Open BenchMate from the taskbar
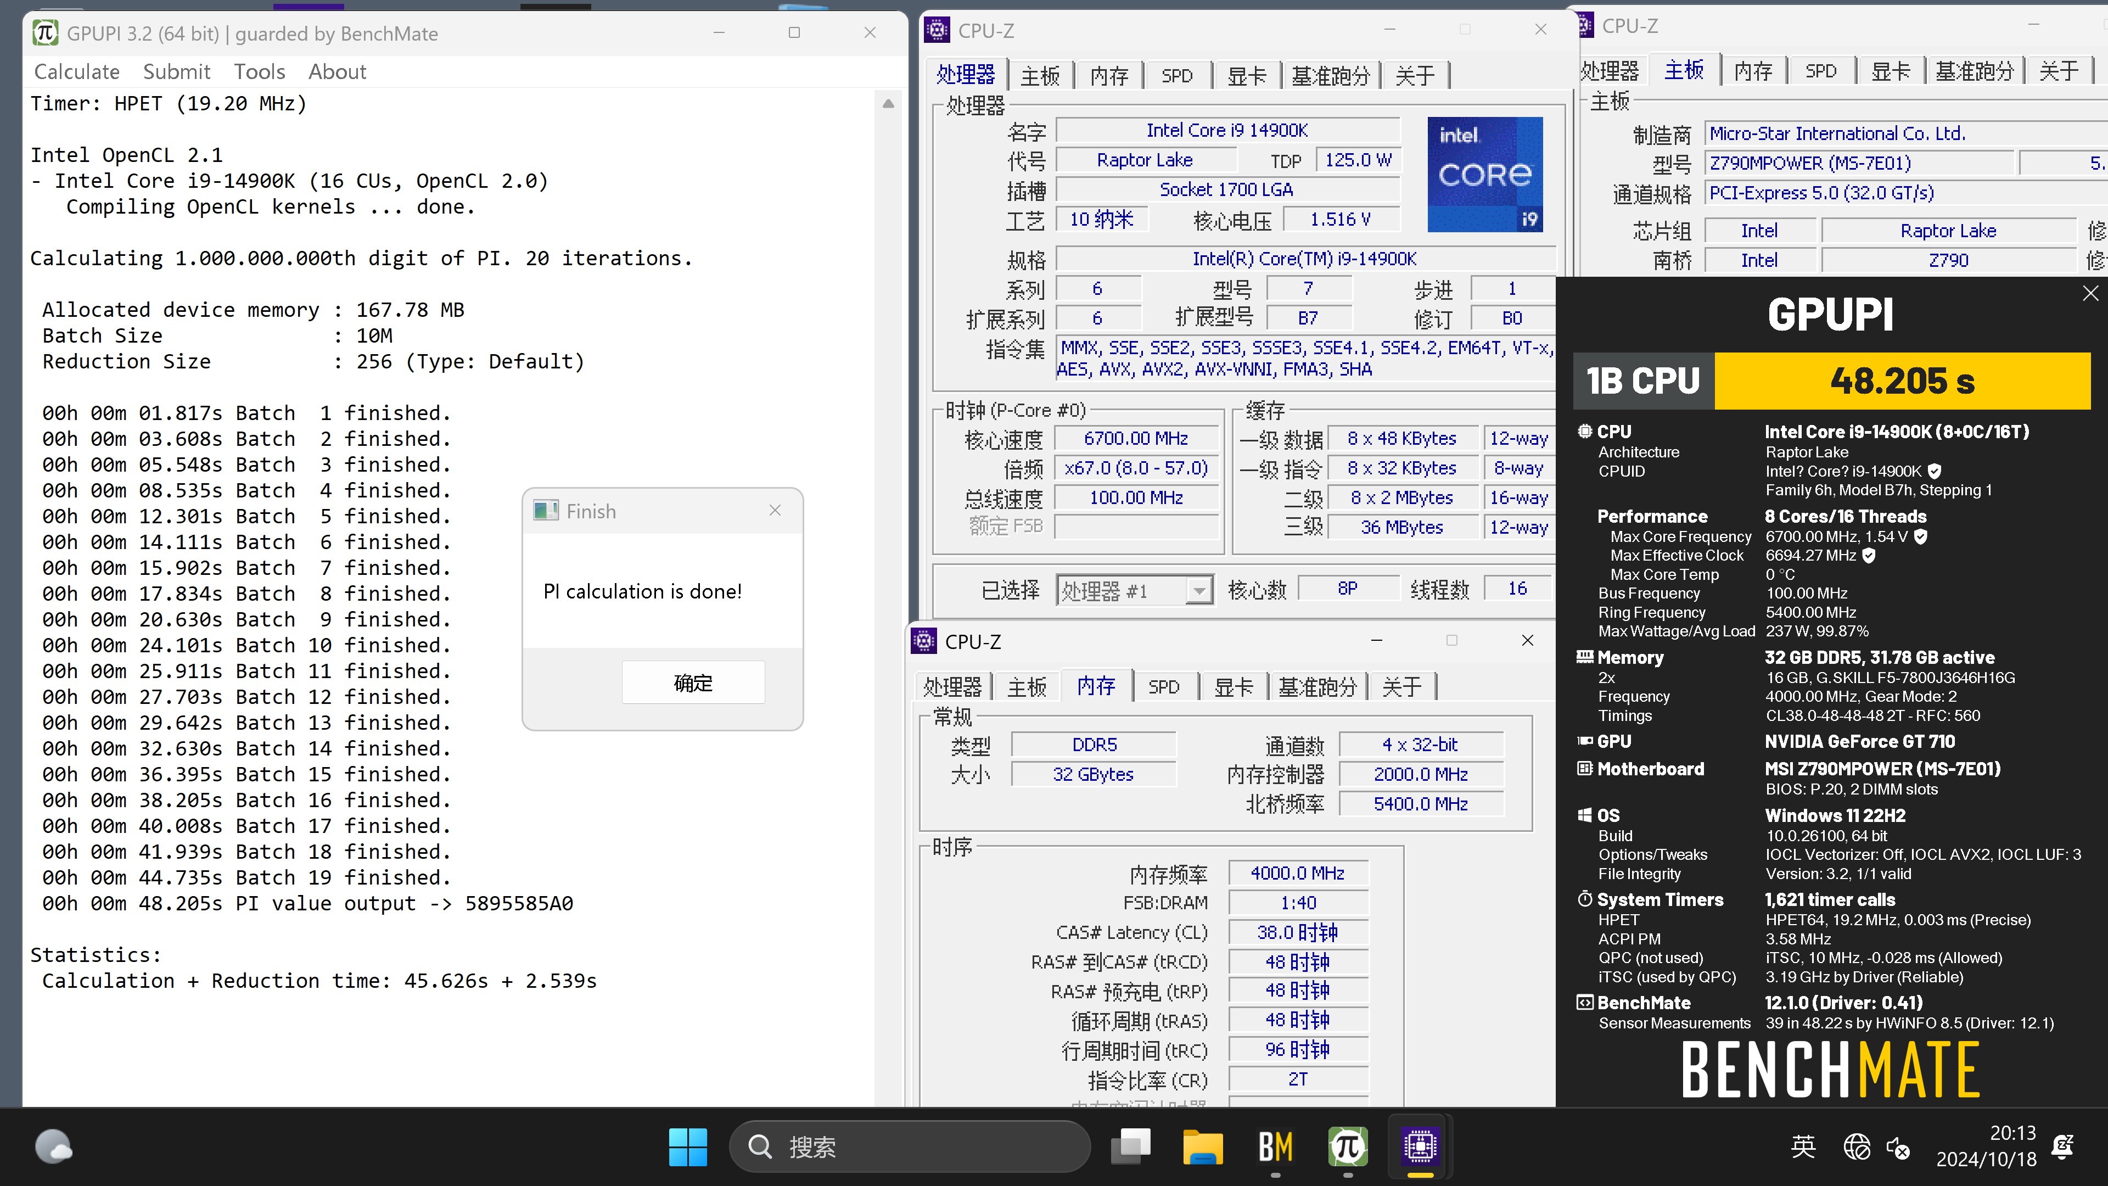Screen dimensions: 2108x1186 click(x=1275, y=1146)
